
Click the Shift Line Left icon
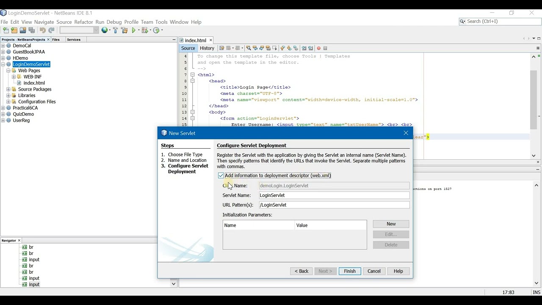click(x=304, y=48)
